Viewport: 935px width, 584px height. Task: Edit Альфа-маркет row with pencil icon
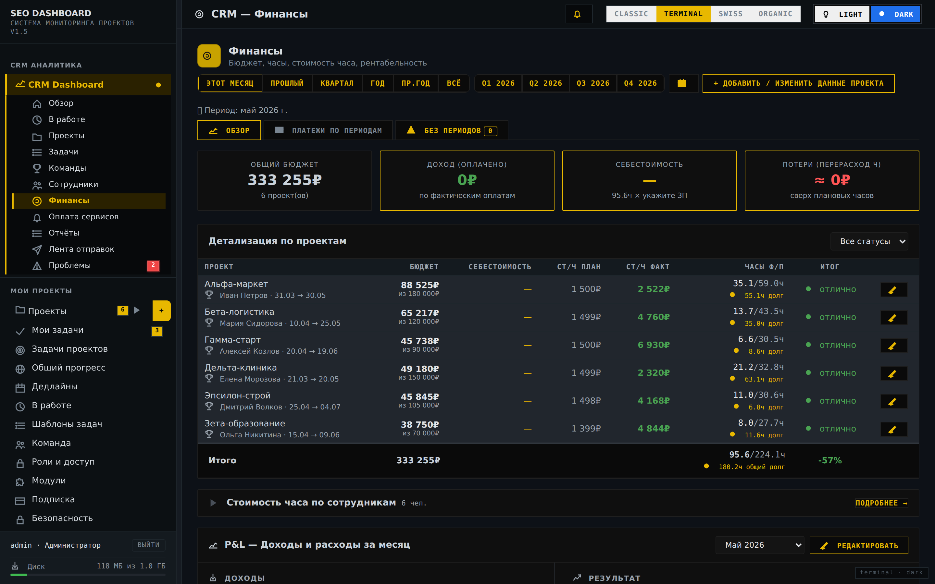click(x=894, y=290)
